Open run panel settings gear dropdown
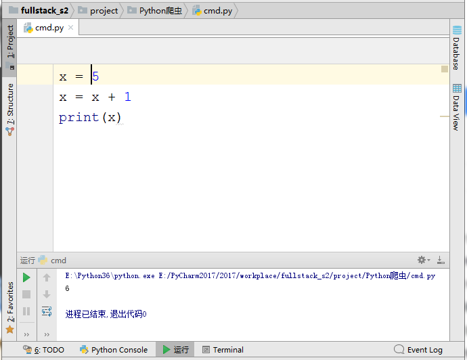The height and width of the screenshot is (360, 467). tap(424, 260)
